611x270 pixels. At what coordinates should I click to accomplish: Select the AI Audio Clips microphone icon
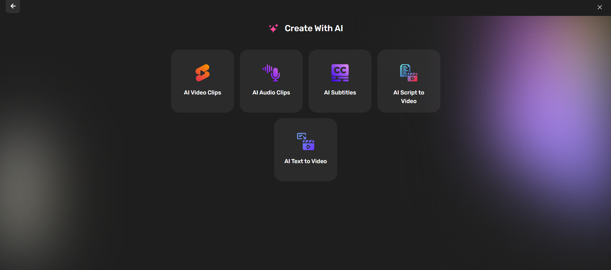click(x=271, y=73)
